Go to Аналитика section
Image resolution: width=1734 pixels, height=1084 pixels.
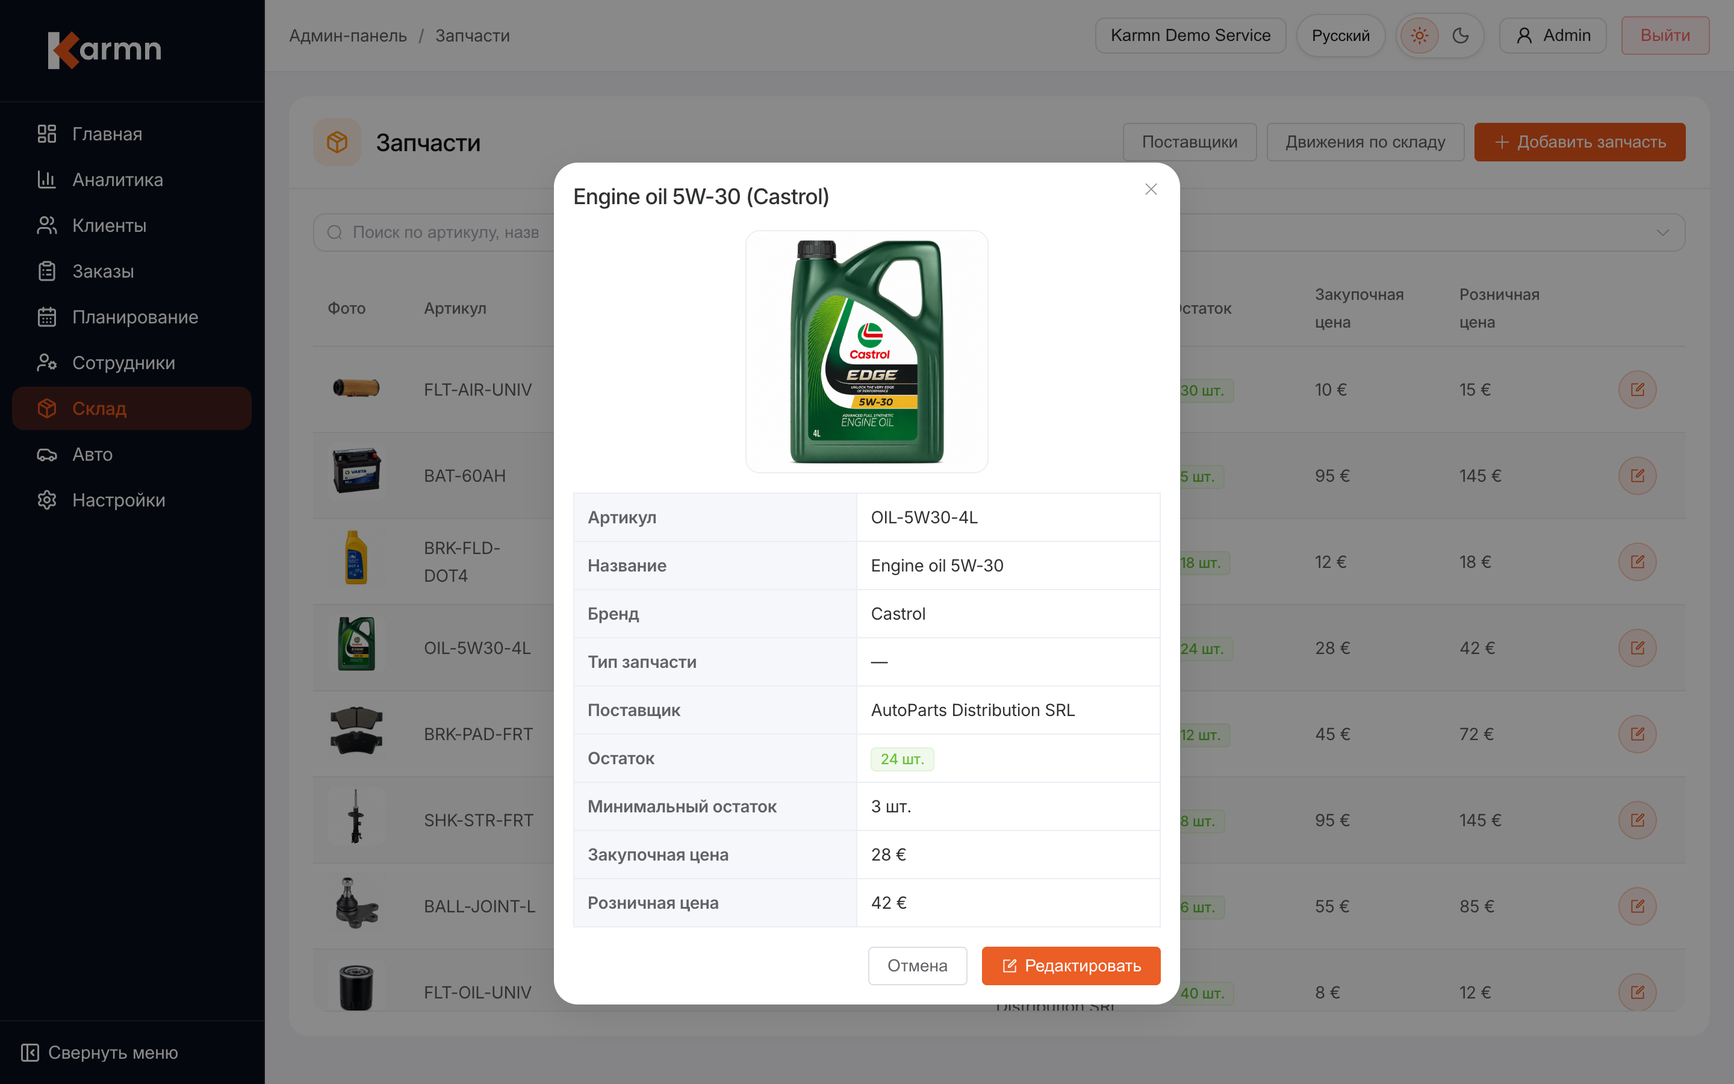point(132,180)
